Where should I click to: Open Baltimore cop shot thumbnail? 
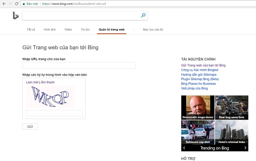tap(198, 132)
